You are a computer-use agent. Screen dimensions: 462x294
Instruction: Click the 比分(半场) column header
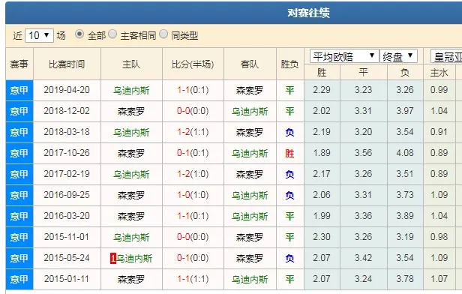193,64
